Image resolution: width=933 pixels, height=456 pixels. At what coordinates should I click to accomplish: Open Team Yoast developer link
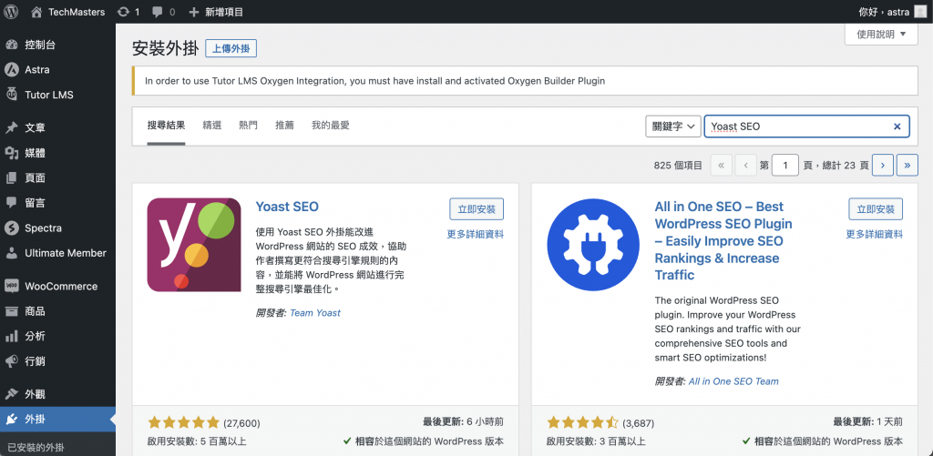[x=314, y=313]
